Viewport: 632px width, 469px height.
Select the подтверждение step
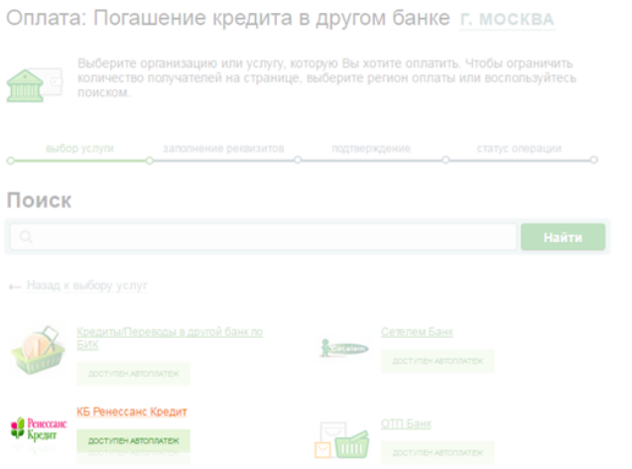click(x=372, y=149)
